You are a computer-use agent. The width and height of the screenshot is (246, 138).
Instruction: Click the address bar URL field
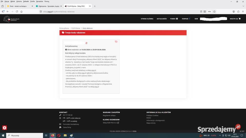119,11
